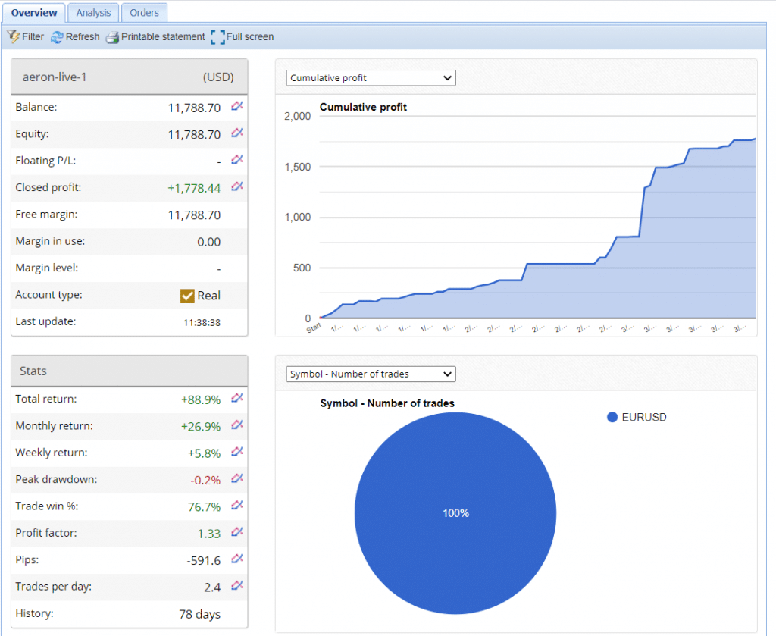The height and width of the screenshot is (636, 776).
Task: Switch to Full screen view
Action: [242, 36]
